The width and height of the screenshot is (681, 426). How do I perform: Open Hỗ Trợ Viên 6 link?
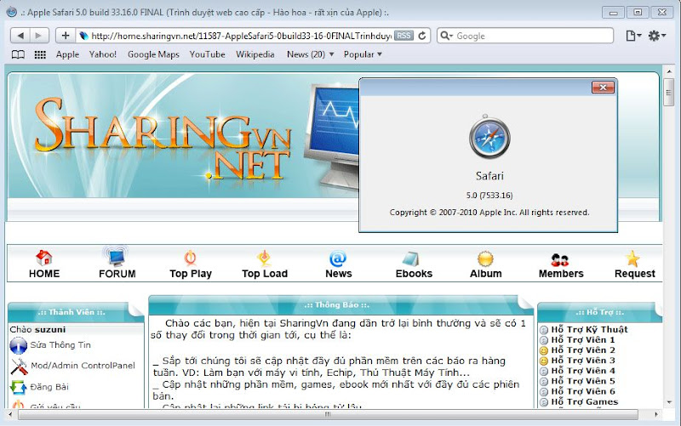coord(583,391)
